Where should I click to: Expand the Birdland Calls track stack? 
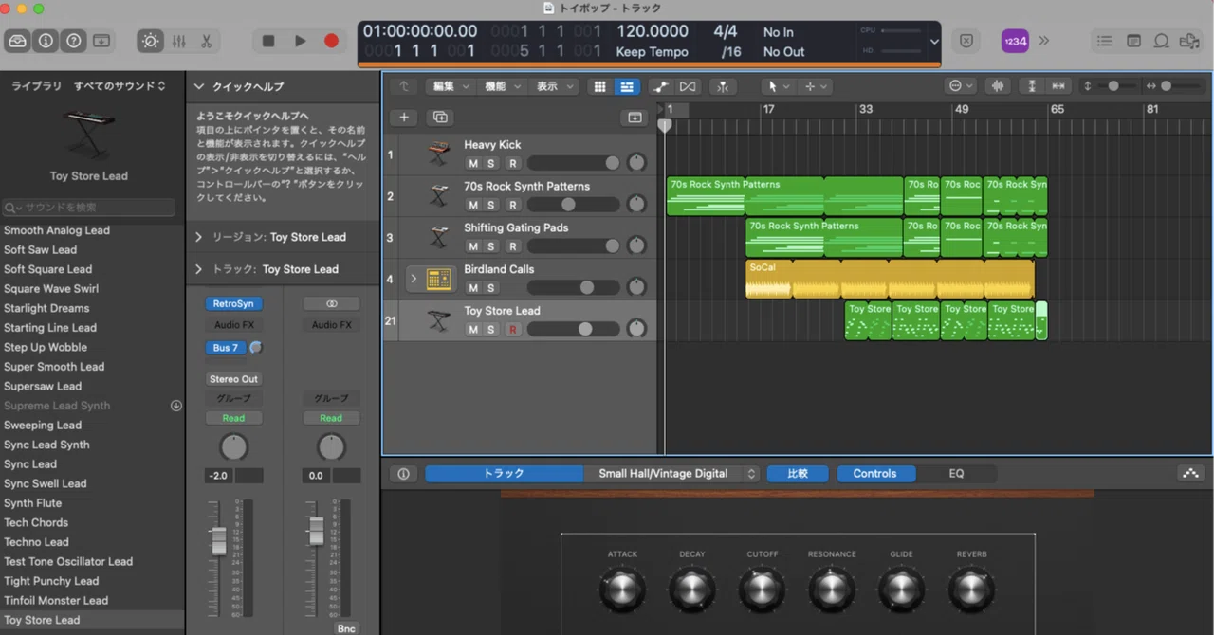coord(414,279)
